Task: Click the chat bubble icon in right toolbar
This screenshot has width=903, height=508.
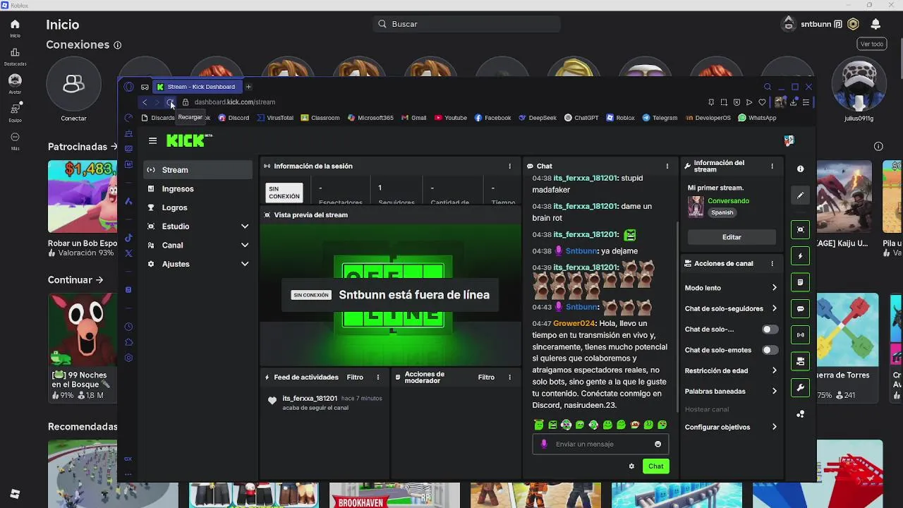Action: (x=800, y=308)
